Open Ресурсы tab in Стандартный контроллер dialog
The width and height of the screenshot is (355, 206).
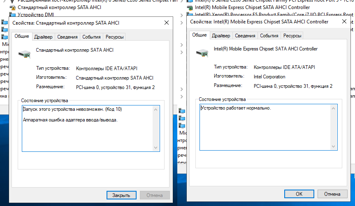tap(114, 37)
